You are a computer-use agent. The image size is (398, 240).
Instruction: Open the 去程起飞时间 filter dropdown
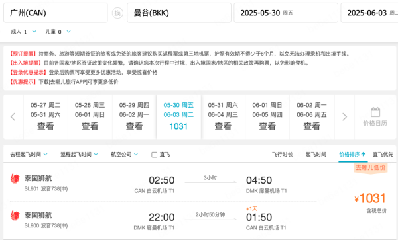29,154
